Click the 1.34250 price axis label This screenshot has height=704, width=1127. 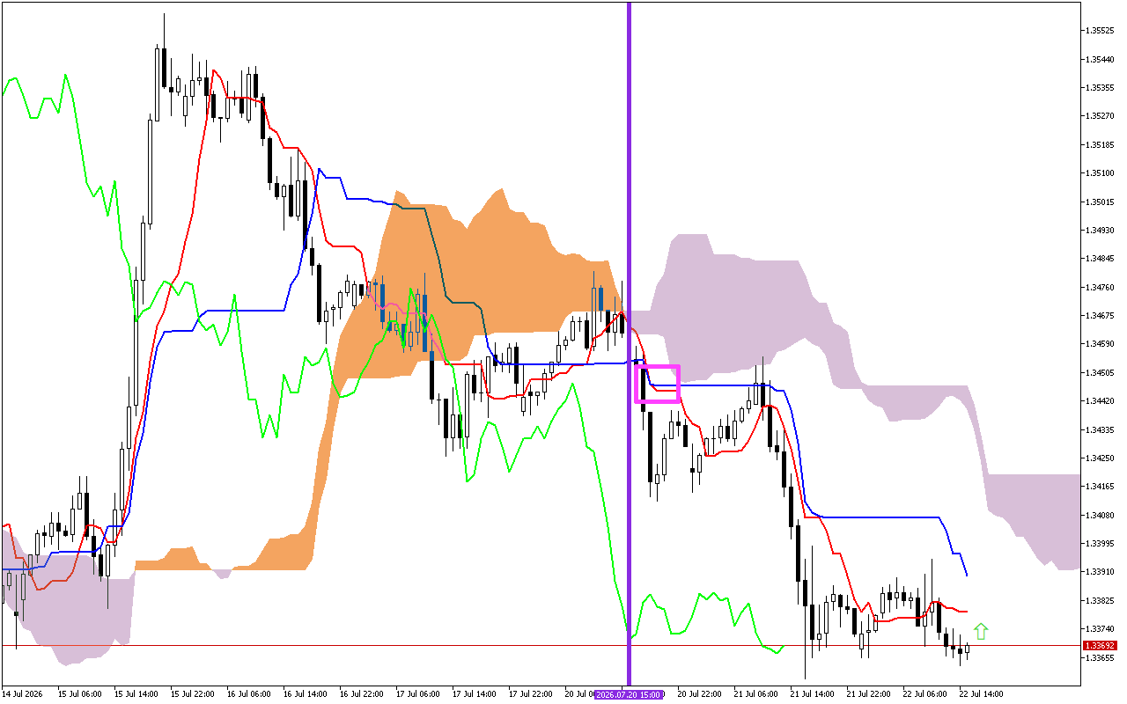coord(1101,458)
